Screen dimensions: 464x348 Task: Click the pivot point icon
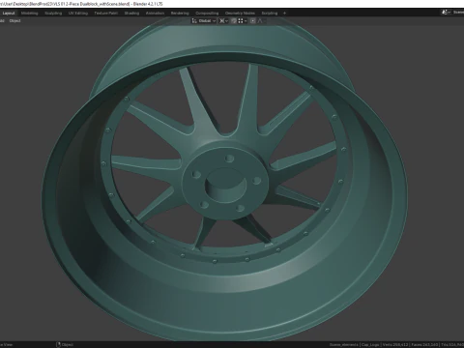click(x=221, y=21)
